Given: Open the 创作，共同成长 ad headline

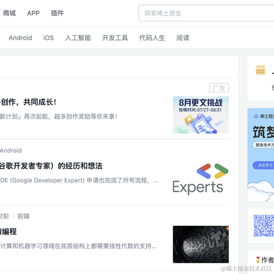Looking at the screenshot, I should click(x=28, y=102).
